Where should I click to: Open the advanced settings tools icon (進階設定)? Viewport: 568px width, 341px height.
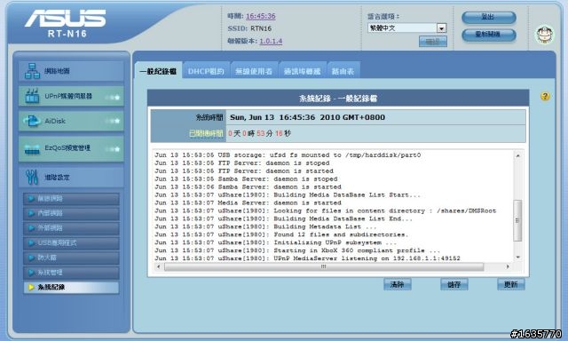coord(32,177)
